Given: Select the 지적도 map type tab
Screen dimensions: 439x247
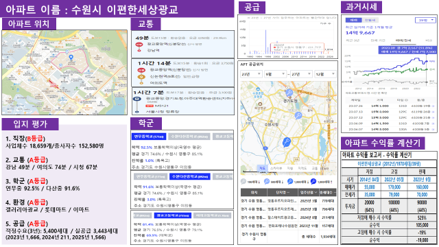Looking at the screenshot, I should click(x=302, y=168).
